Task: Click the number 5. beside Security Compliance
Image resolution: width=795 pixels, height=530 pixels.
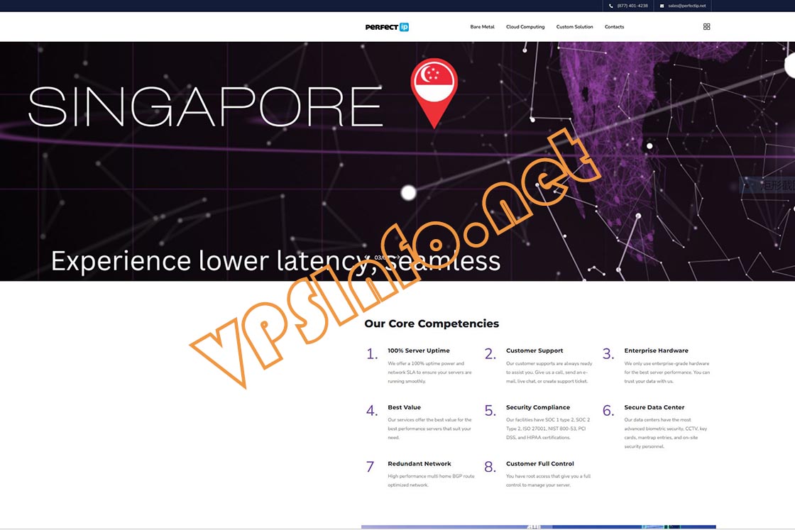Action: click(x=490, y=410)
